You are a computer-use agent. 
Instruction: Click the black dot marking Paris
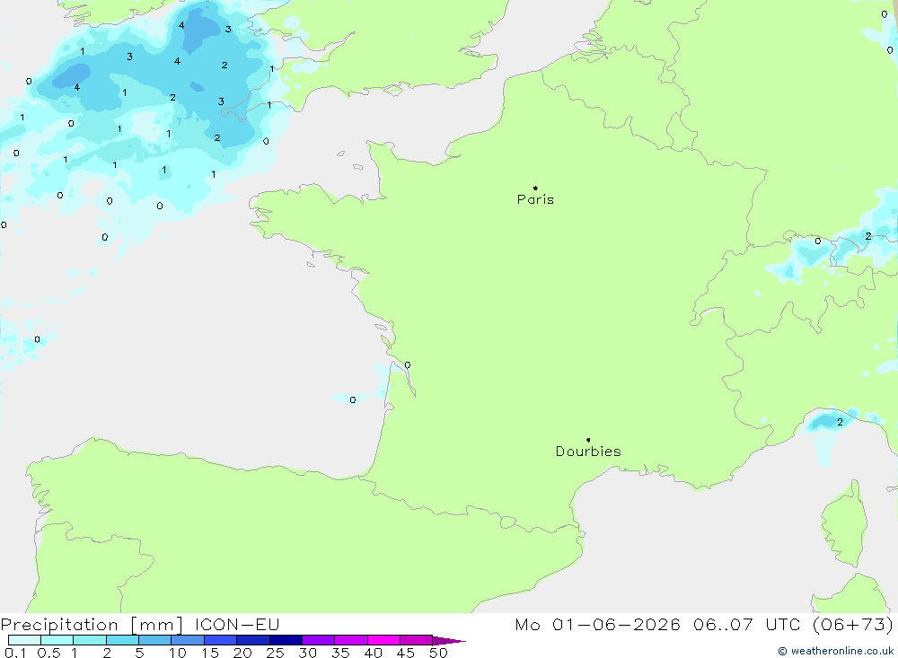tap(535, 188)
